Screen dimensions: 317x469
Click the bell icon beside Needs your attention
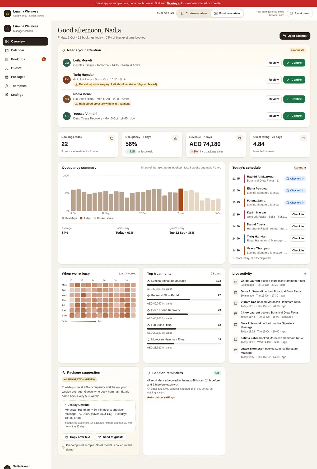(64, 50)
